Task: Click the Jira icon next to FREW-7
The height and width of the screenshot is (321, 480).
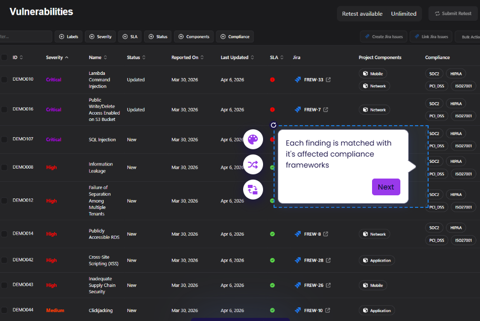Action: pos(298,110)
